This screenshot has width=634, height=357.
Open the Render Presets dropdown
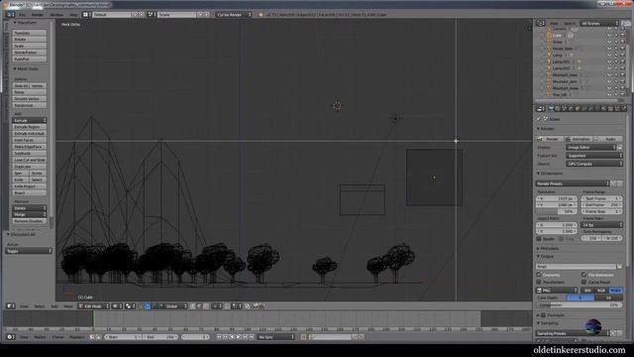pos(573,183)
